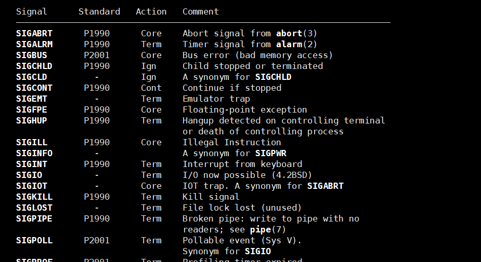Click the pipe(7) manual reference

tap(268, 229)
